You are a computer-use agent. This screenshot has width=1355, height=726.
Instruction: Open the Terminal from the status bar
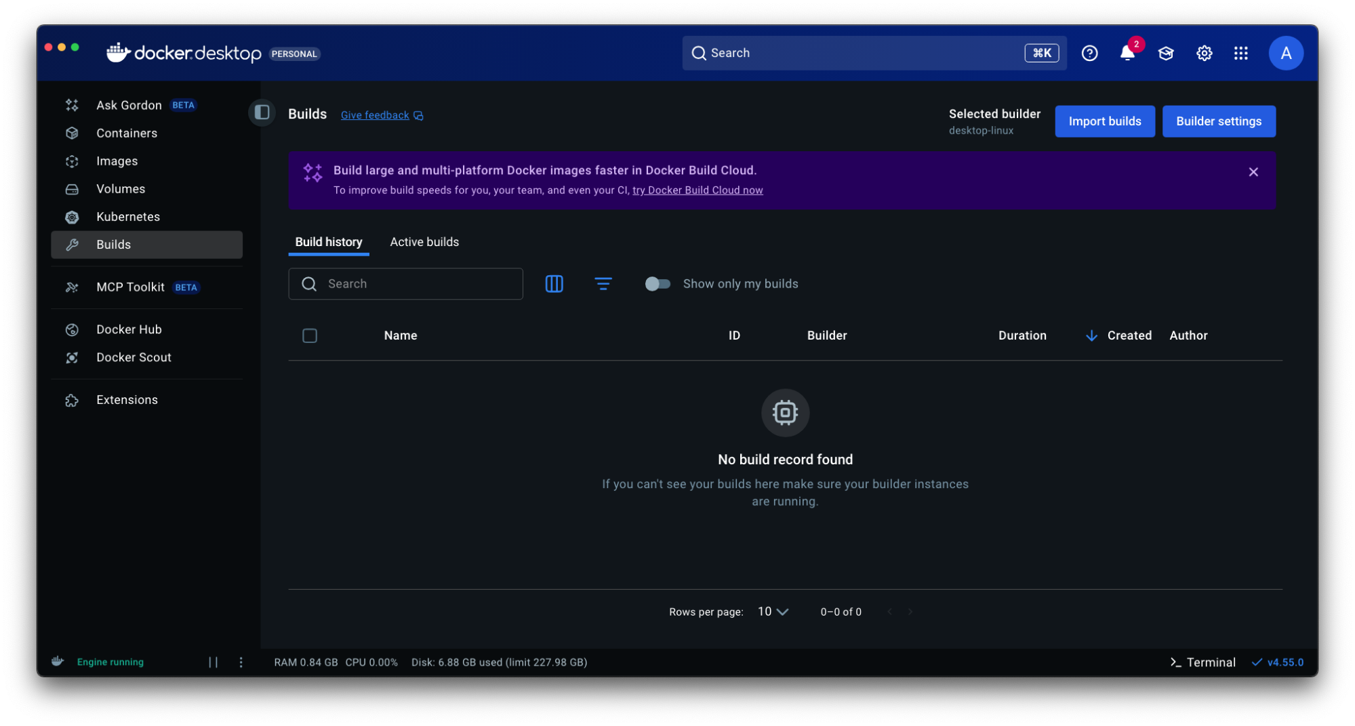click(x=1202, y=662)
